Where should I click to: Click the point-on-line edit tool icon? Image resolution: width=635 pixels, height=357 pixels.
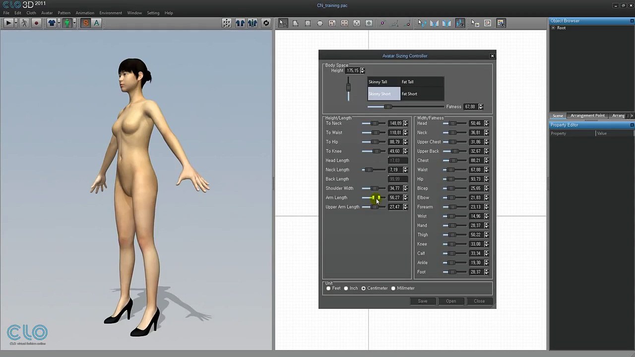[382, 23]
